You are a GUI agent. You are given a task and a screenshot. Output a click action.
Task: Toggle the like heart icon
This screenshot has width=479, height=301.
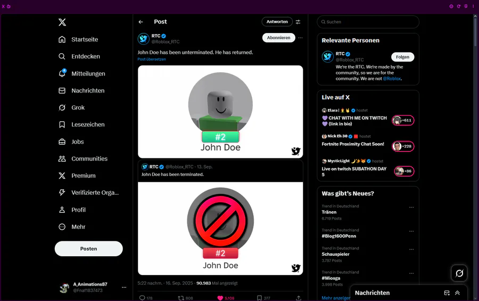220,298
